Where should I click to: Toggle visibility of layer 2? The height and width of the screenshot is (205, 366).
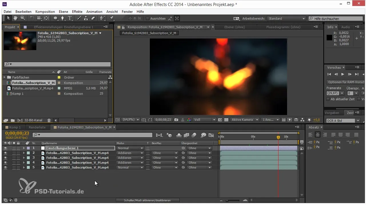5,153
